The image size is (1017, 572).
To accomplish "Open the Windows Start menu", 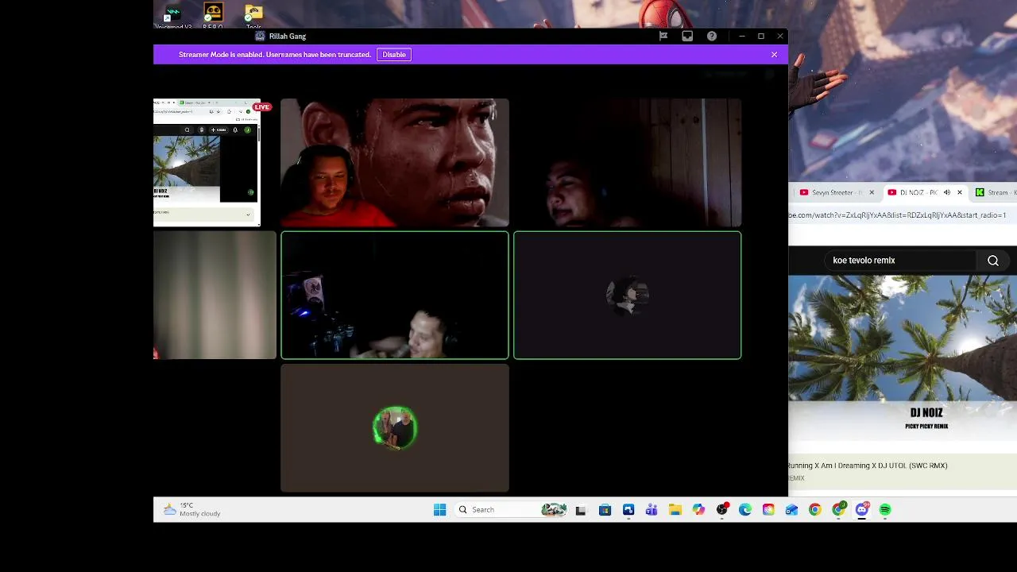I will [439, 509].
